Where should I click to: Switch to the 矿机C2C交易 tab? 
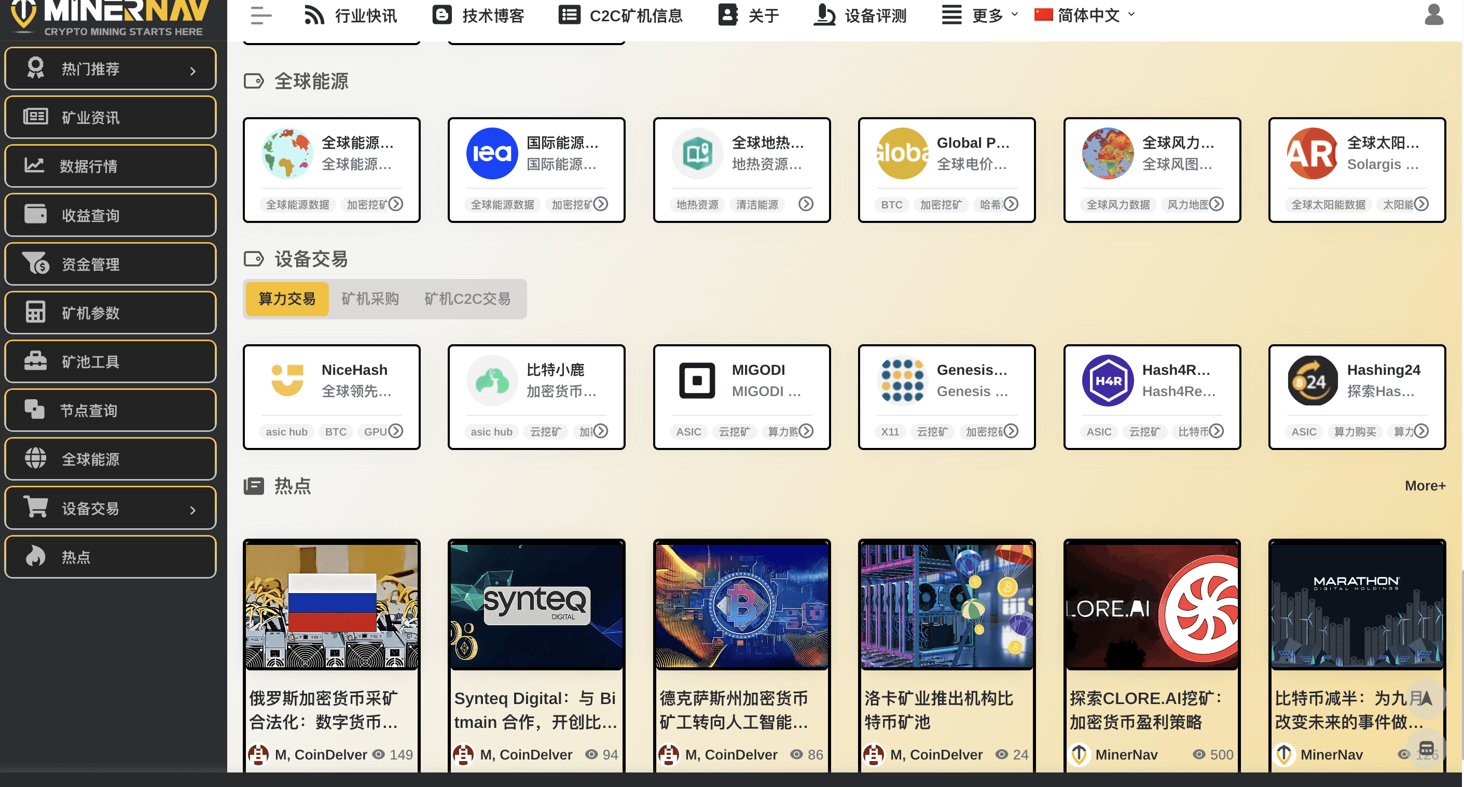[467, 299]
